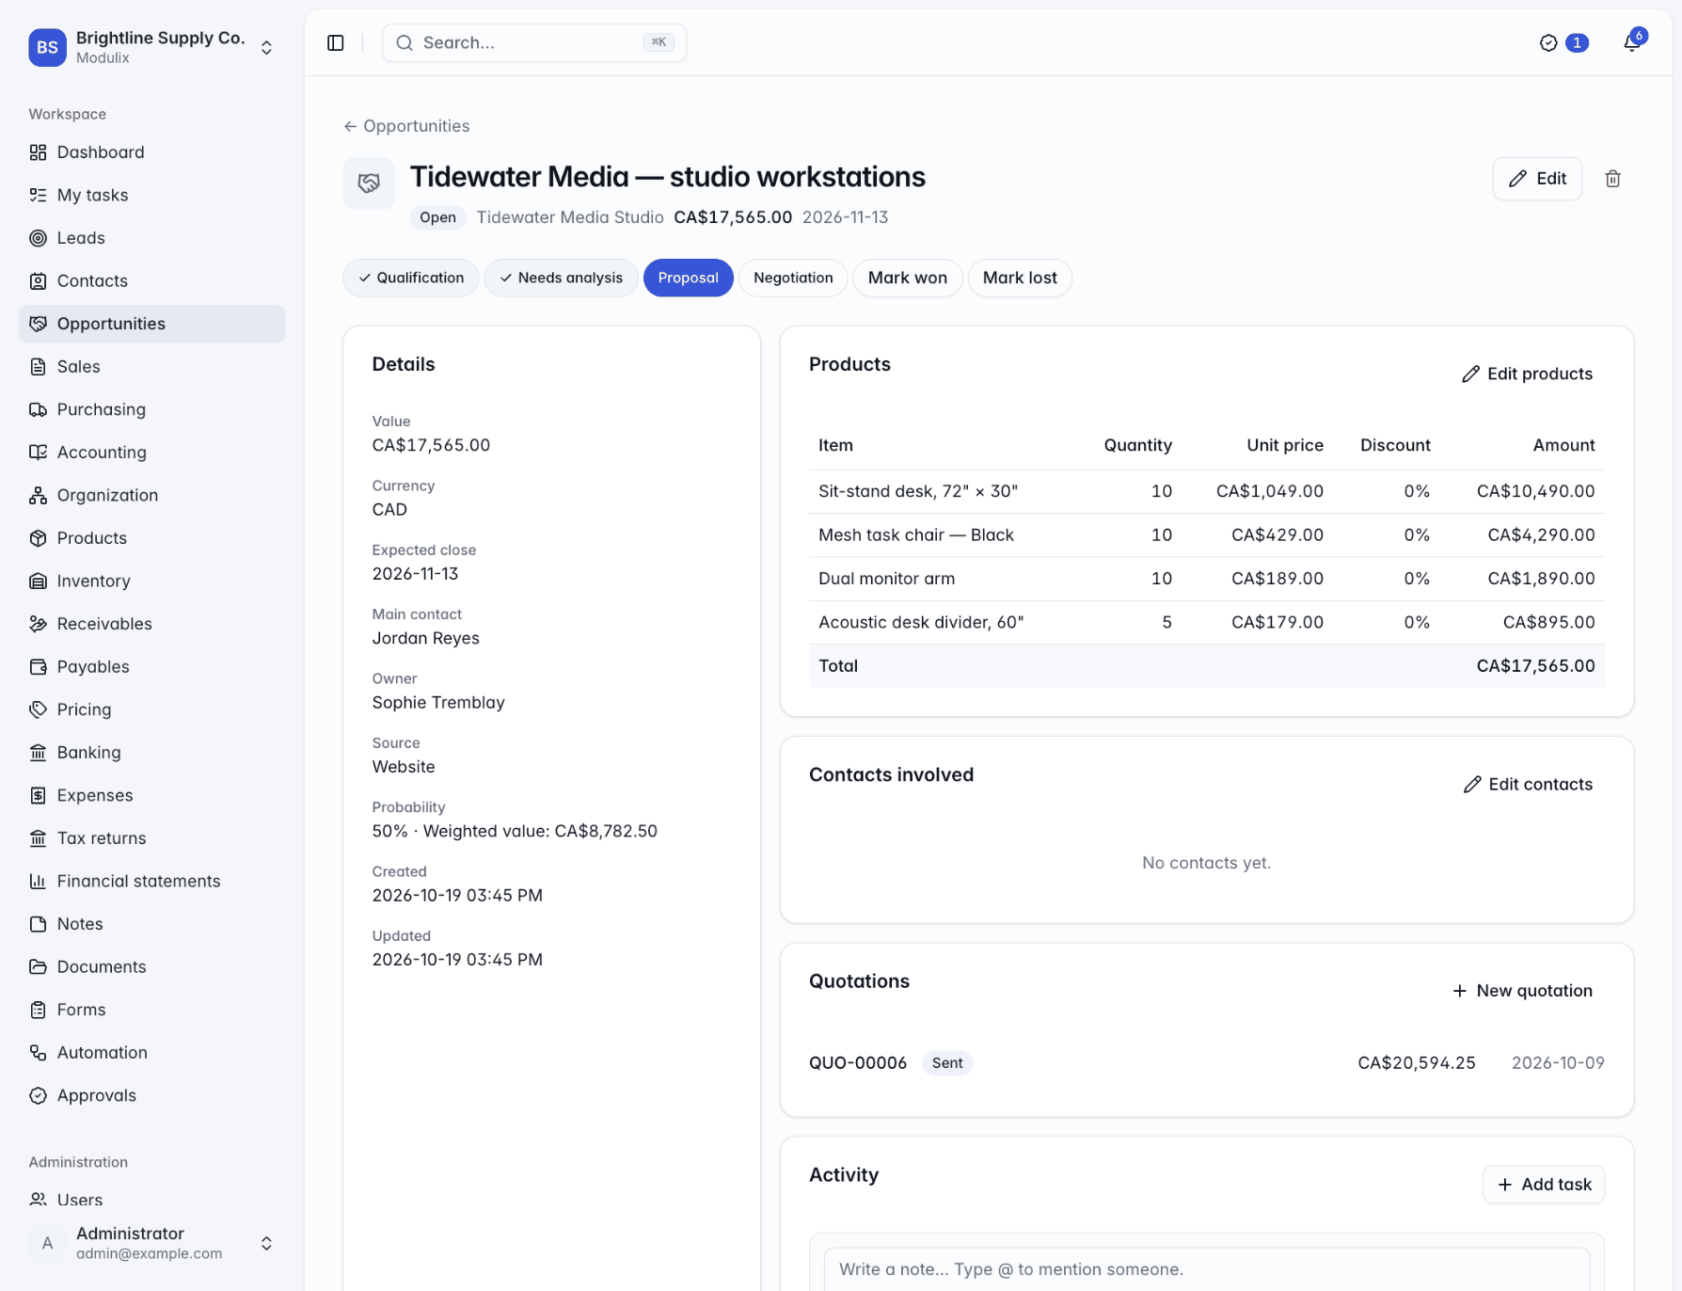Expand the Brightline Supply Co. workspace switcher
This screenshot has height=1291, width=1682.
152,47
